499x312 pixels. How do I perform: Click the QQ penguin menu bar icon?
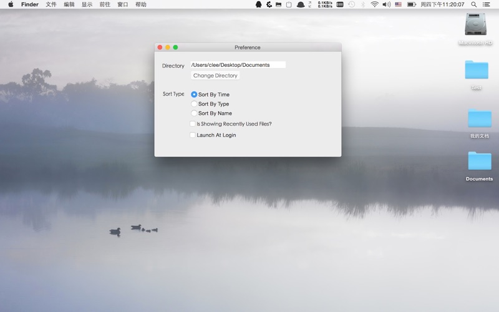coord(259,4)
